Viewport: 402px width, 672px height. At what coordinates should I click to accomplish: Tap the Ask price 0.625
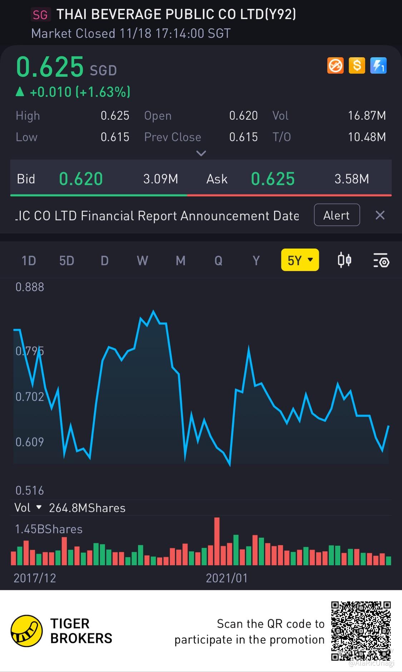[x=273, y=179]
